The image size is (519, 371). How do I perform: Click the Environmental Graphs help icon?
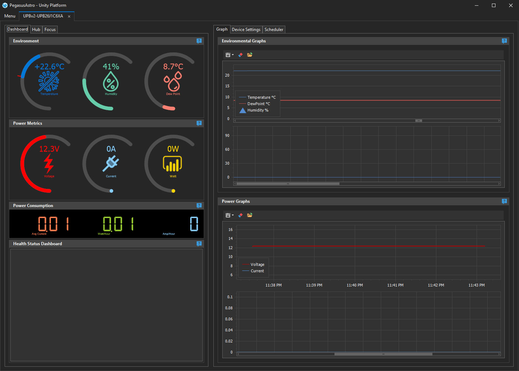click(504, 41)
